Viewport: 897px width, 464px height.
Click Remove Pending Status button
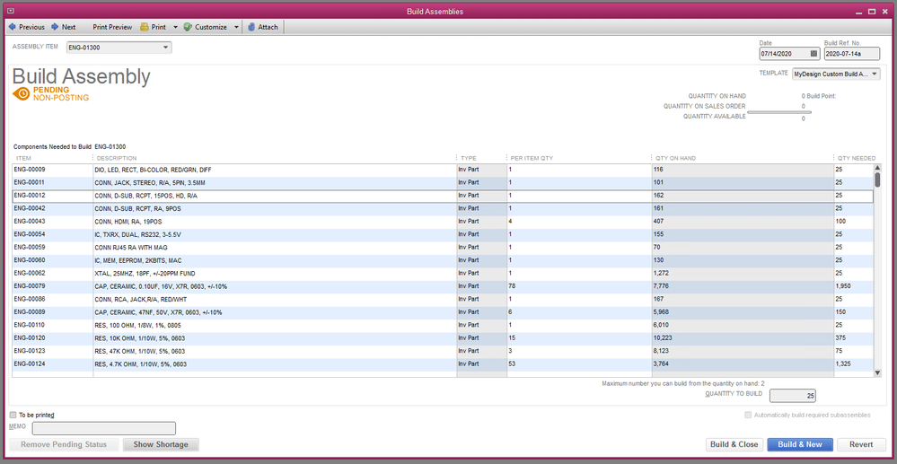pos(64,444)
